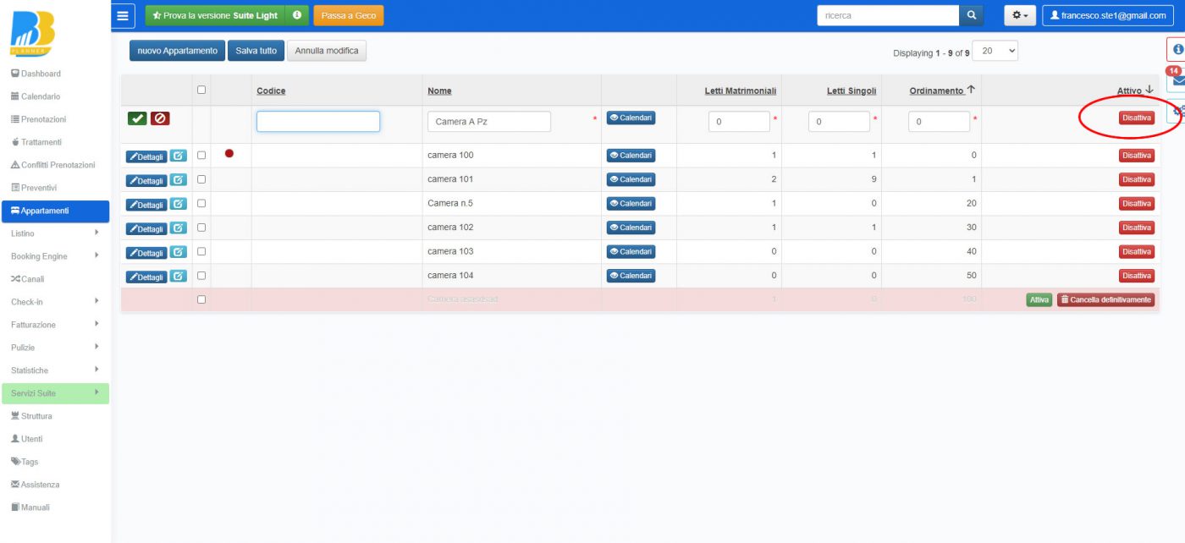Open quick edit icon for camera 101
Image resolution: width=1185 pixels, height=543 pixels.
(x=178, y=179)
